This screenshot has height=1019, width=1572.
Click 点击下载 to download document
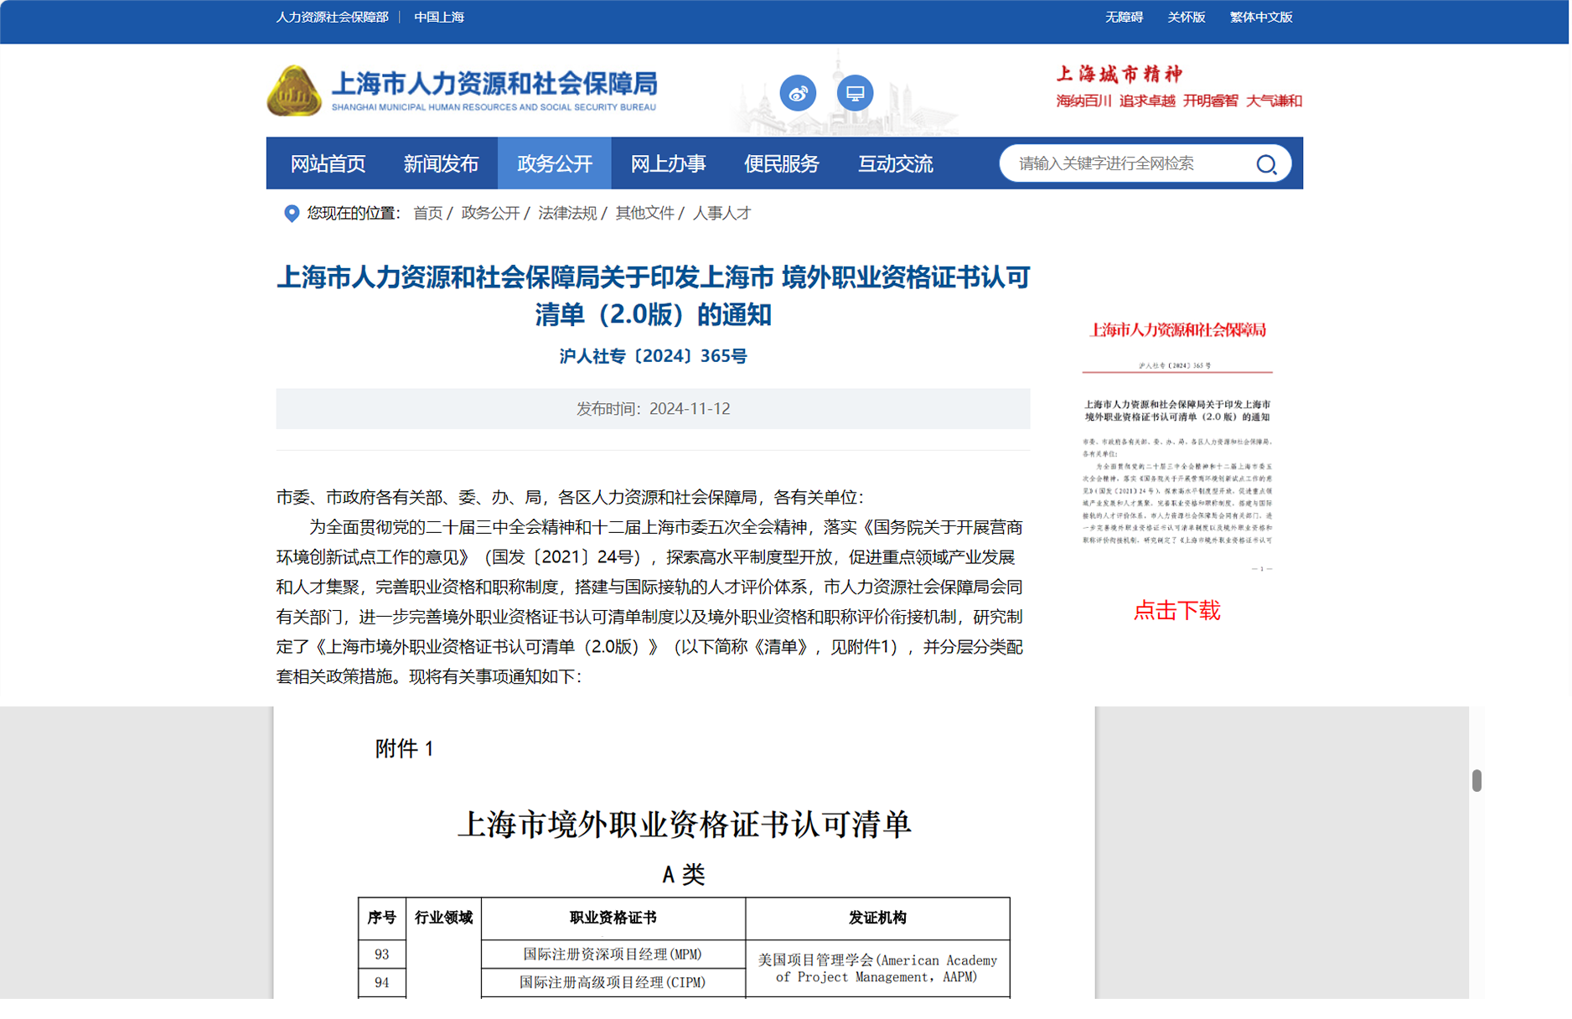[1176, 611]
